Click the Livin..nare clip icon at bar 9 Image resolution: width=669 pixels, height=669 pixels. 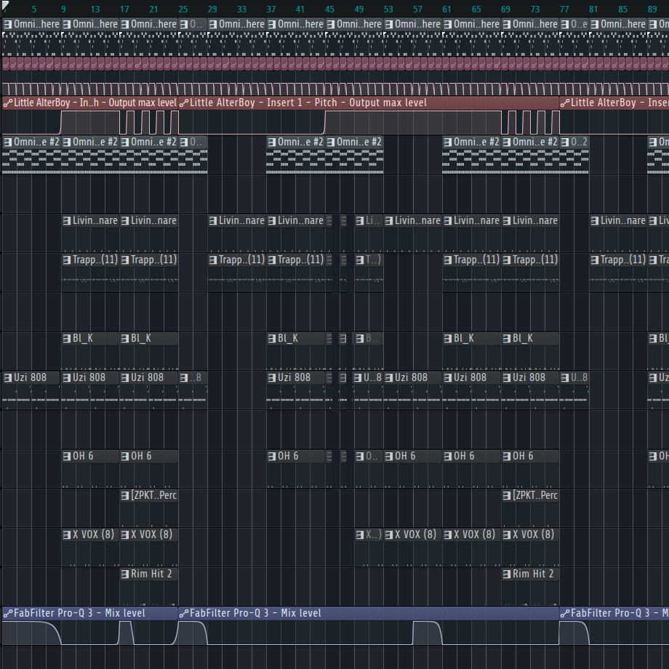67,220
